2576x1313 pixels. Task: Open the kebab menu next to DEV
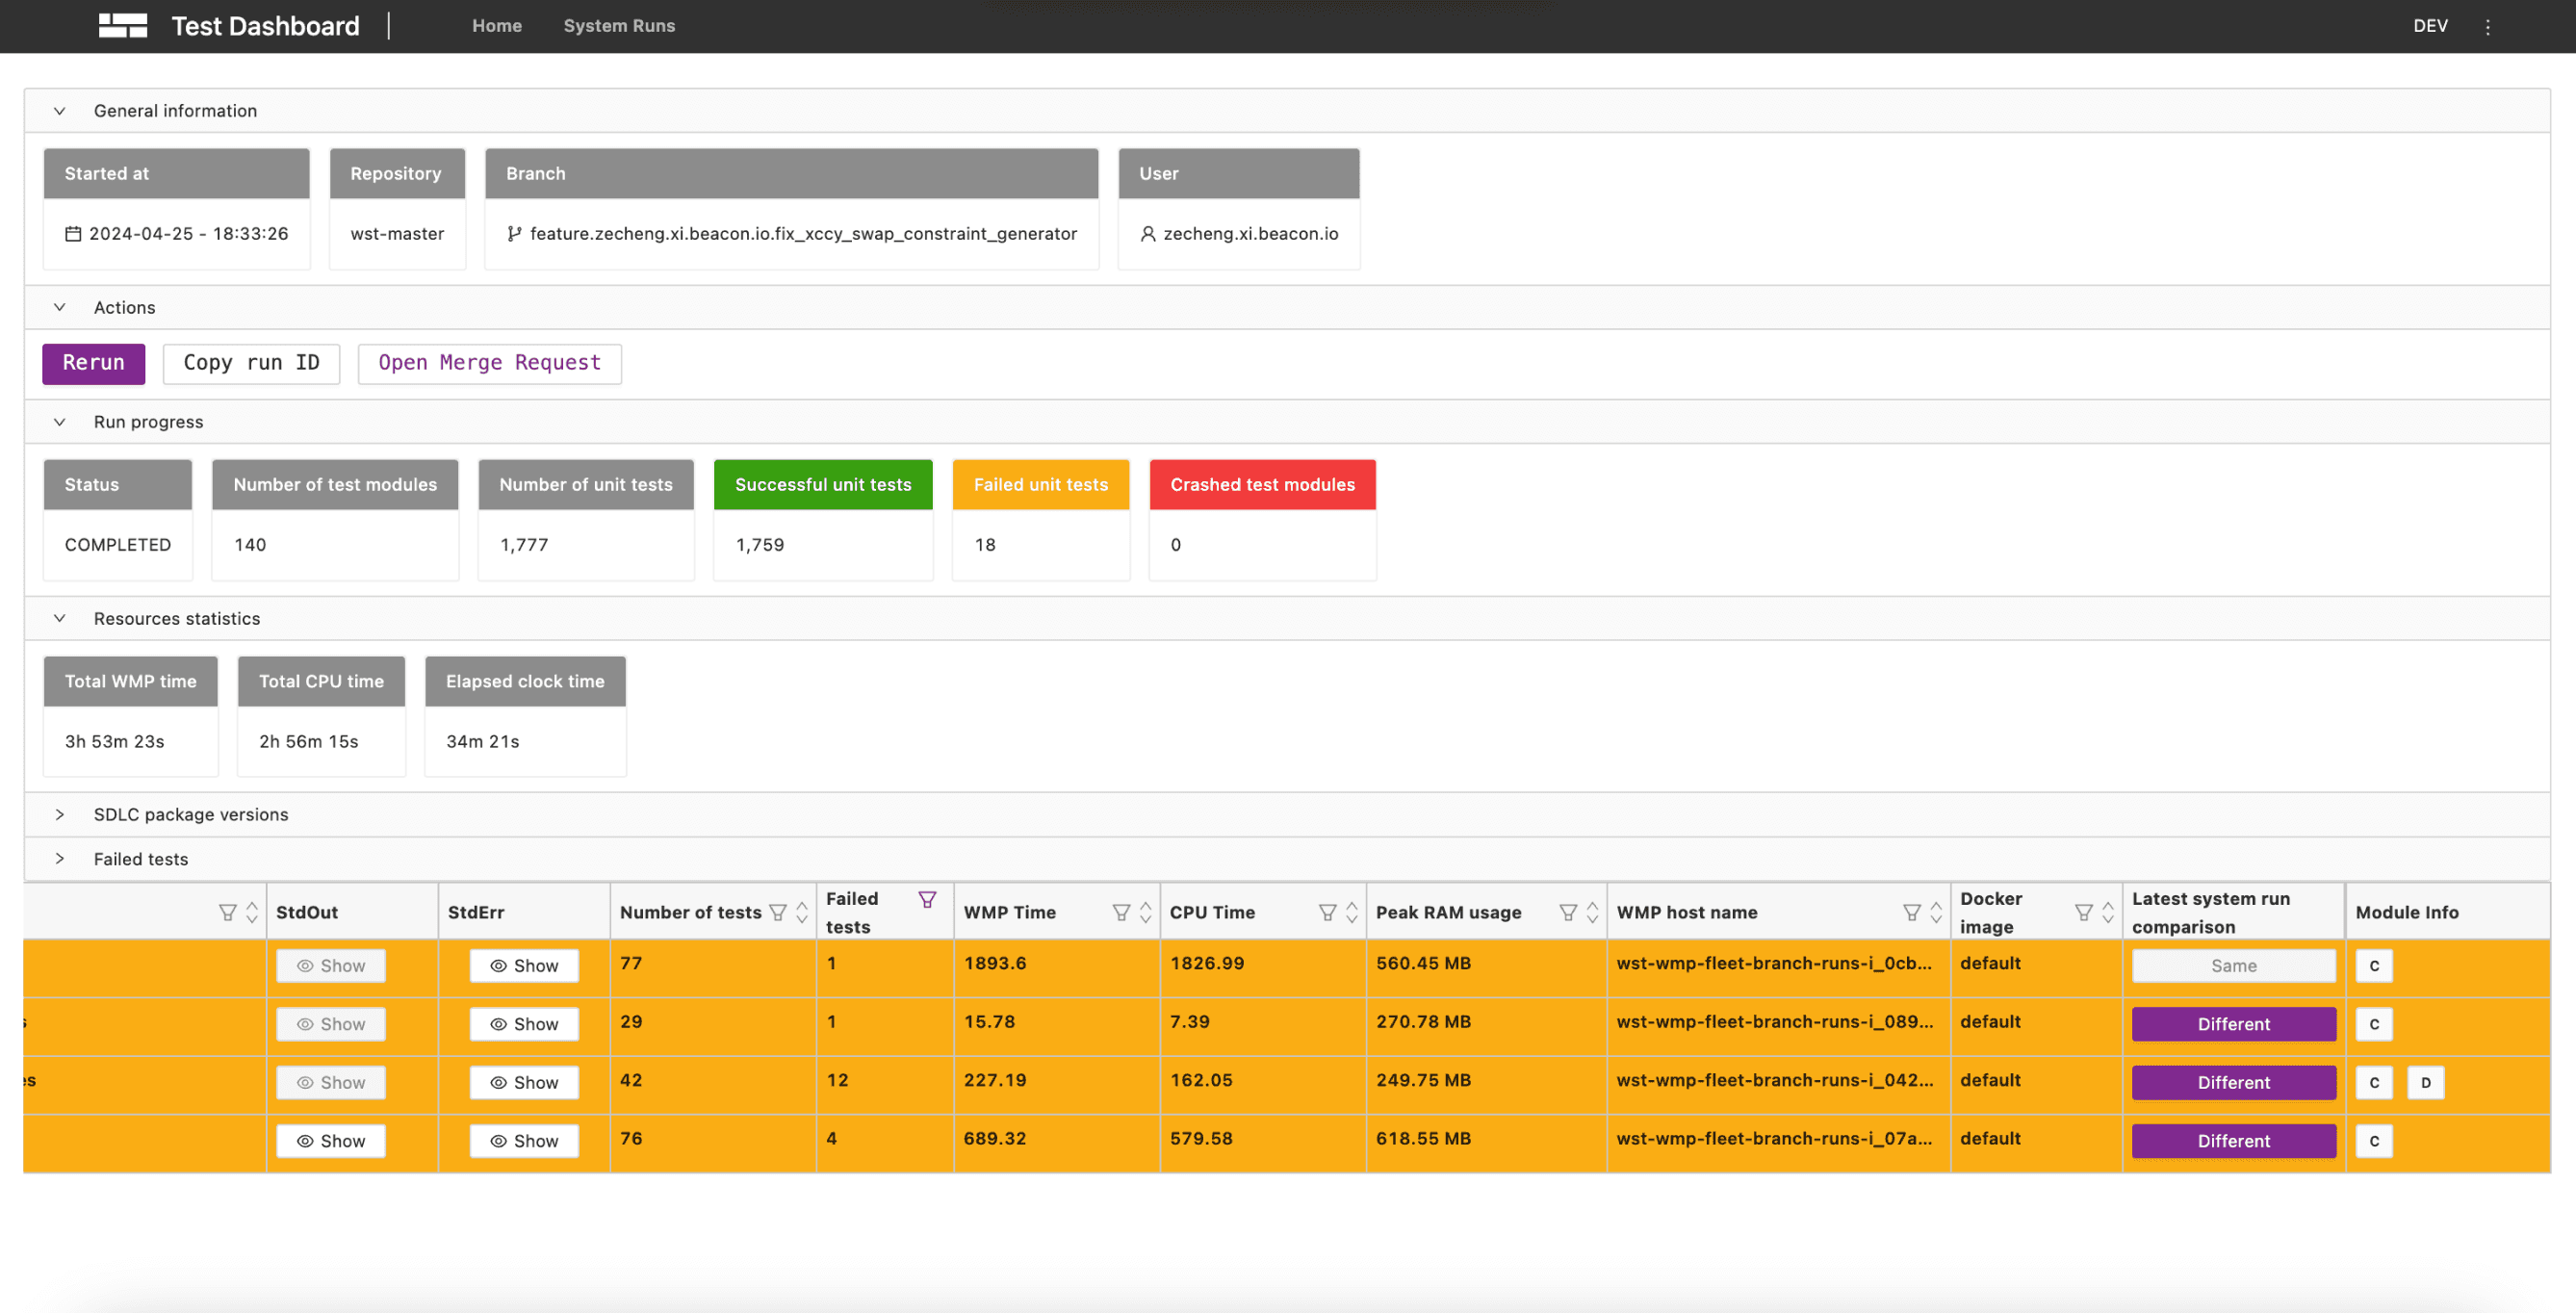(2487, 27)
